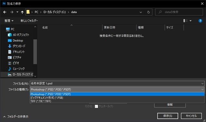Select PC in the navigation tree

click(13, 29)
